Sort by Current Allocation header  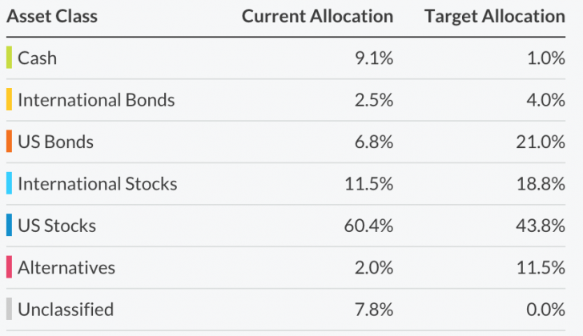pyautogui.click(x=317, y=16)
